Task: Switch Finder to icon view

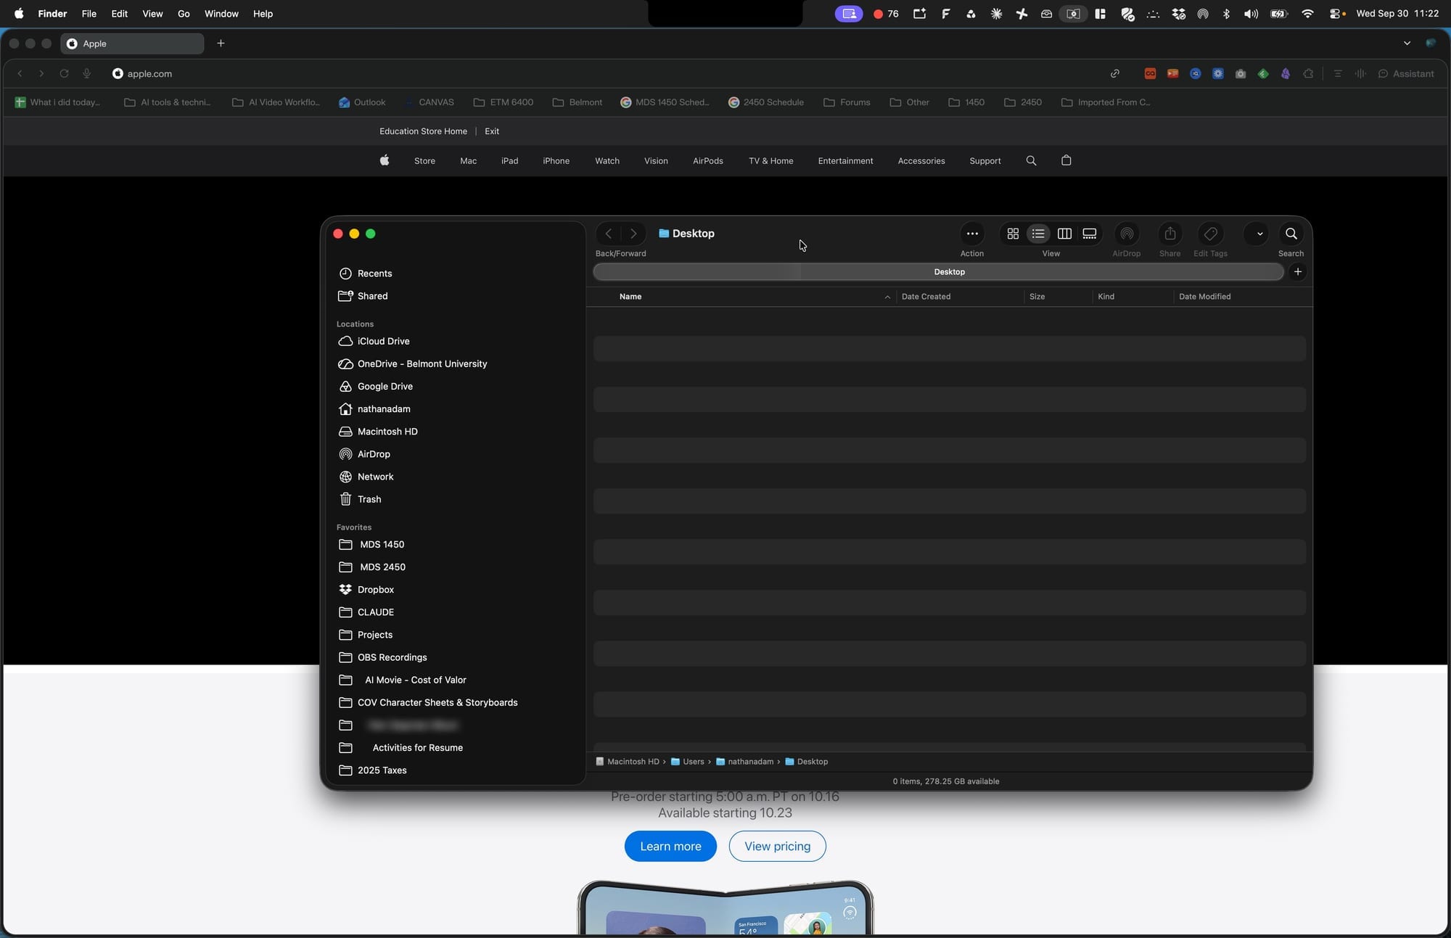Action: (1013, 234)
